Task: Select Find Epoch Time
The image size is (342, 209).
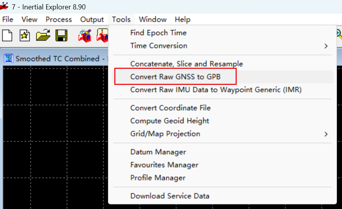Action: pyautogui.click(x=223, y=33)
